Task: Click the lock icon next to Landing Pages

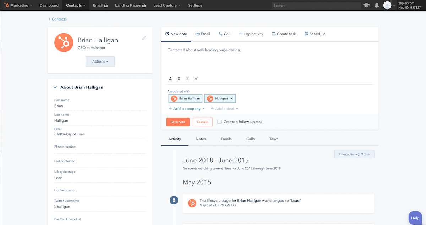Action: coord(144,5)
